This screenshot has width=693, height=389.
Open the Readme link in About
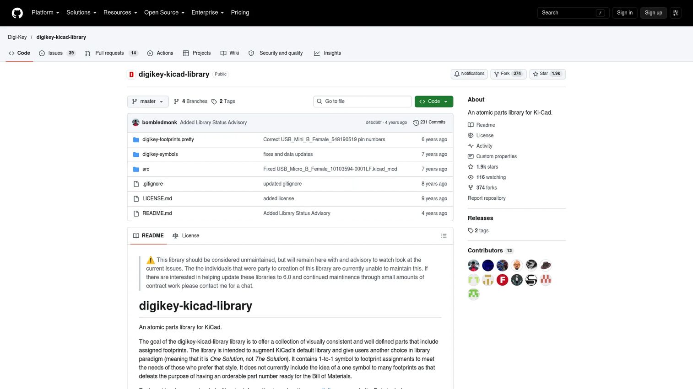click(x=482, y=125)
